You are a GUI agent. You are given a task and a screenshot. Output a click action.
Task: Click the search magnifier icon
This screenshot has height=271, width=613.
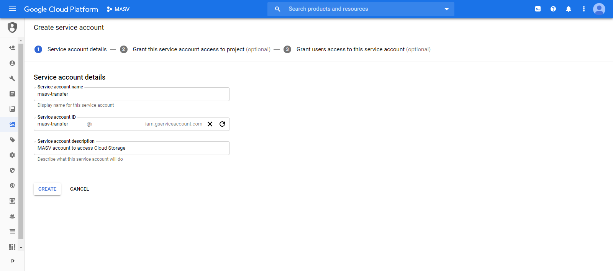(x=278, y=9)
